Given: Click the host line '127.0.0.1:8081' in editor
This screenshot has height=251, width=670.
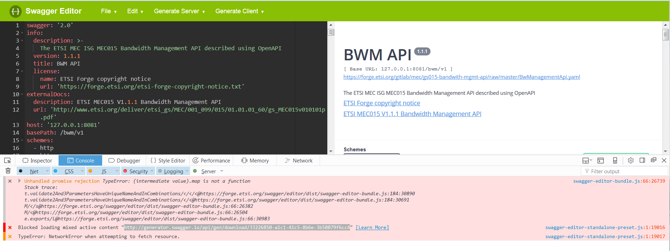Looking at the screenshot, I should tap(63, 125).
